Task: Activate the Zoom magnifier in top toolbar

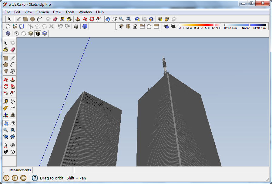Action: (x=121, y=19)
